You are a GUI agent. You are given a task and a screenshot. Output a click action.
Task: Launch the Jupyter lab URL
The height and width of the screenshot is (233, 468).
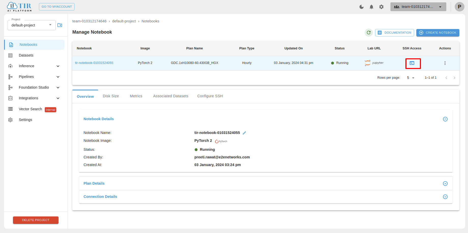tap(374, 63)
